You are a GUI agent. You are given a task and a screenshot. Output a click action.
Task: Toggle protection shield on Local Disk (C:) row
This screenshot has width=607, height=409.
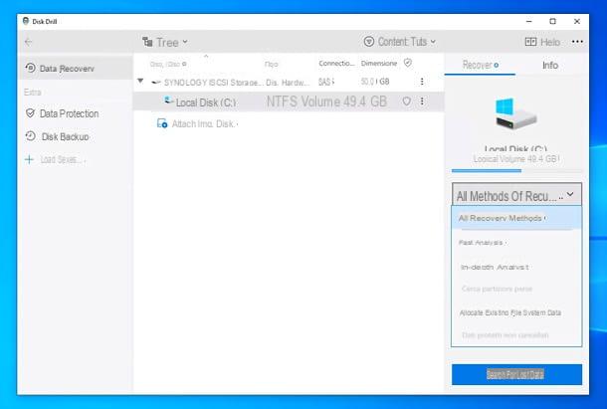pos(406,102)
